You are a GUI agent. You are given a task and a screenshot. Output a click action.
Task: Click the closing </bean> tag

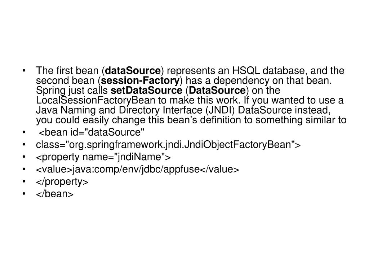55,194
